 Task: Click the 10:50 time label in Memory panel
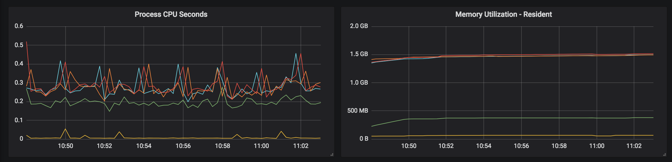(409, 146)
